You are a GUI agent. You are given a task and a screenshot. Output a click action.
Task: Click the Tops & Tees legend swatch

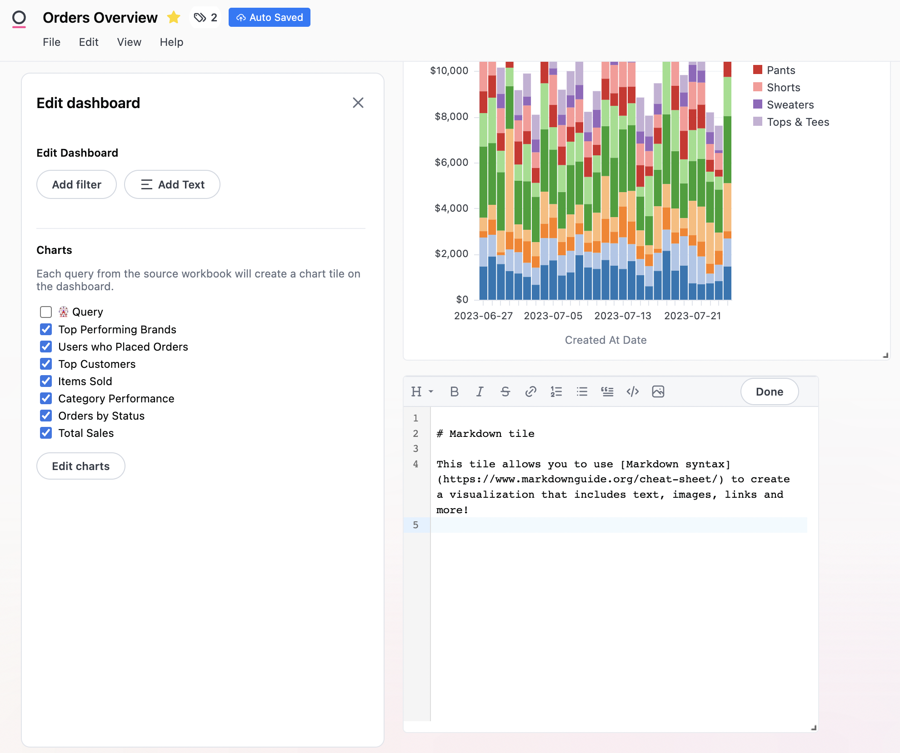pyautogui.click(x=758, y=121)
